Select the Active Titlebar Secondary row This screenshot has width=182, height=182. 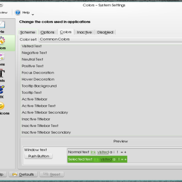pyautogui.click(x=101, y=112)
